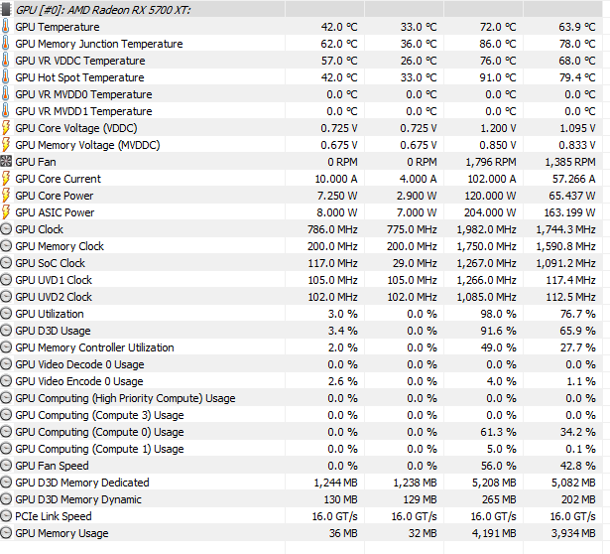Image resolution: width=610 pixels, height=554 pixels.
Task: Select the GPU Computing (Compute 1) Usage label
Action: click(99, 449)
